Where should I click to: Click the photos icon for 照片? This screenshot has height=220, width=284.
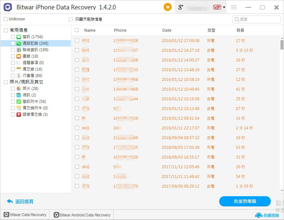pyautogui.click(x=19, y=89)
